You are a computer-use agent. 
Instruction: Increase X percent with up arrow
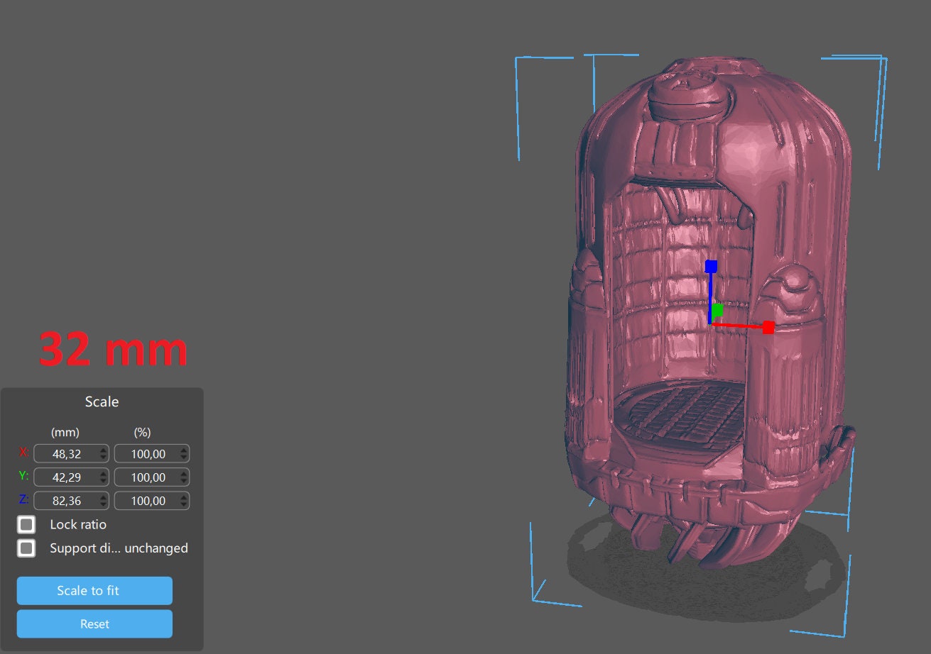click(185, 450)
